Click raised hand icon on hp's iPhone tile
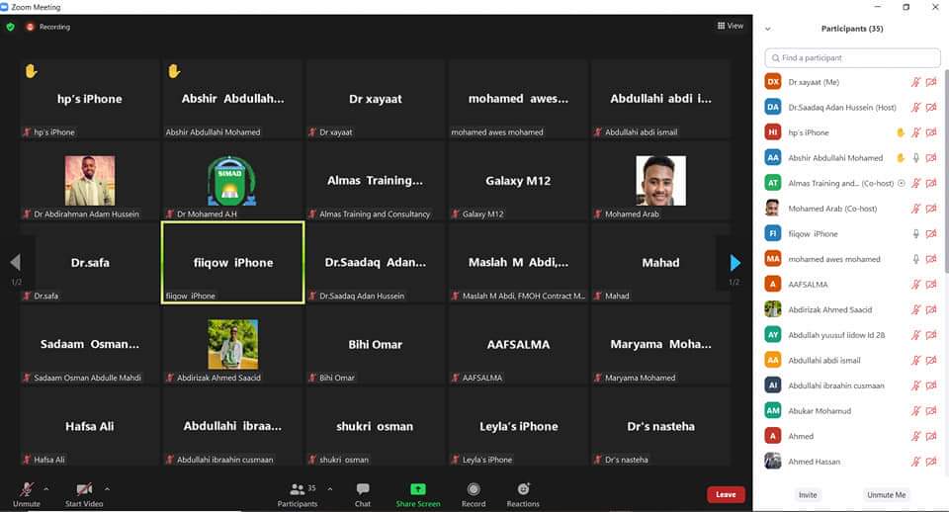949x512 pixels. 31,71
